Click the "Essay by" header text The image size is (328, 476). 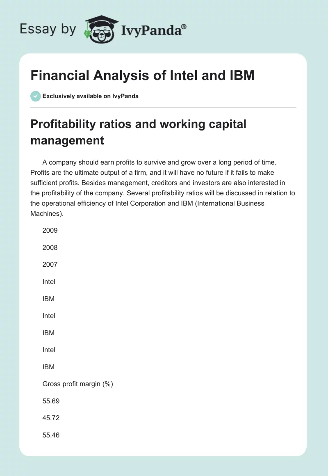pos(47,30)
